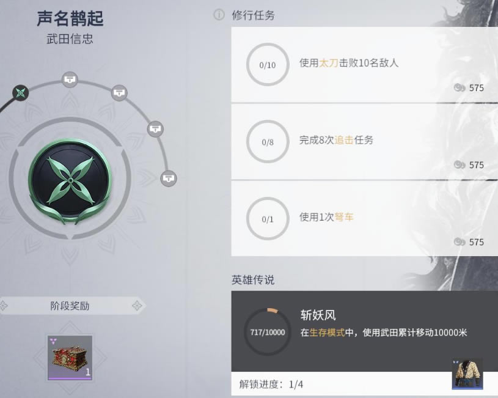498x398 pixels.
Task: Select the 使用太刀击败10名敌人 task card
Action: [x=364, y=65]
